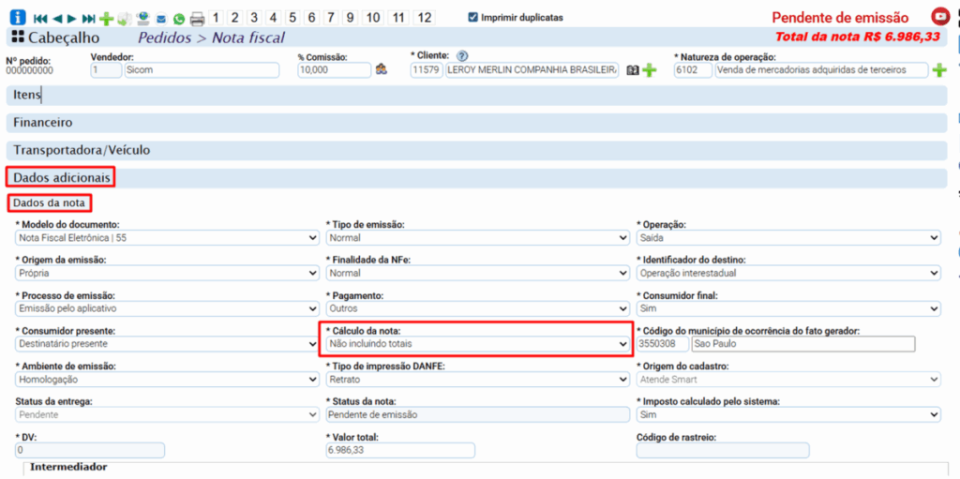Image resolution: width=960 pixels, height=479 pixels.
Task: Open the globe transmit icon
Action: 143,19
